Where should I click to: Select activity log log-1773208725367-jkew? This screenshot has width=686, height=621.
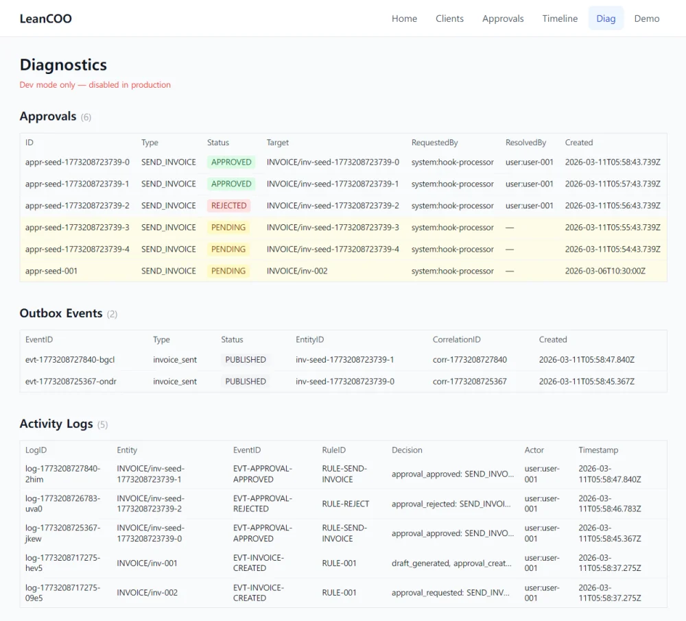coord(62,533)
